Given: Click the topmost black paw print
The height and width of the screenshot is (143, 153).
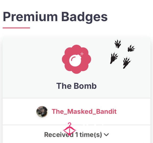Looking at the screenshot, I should tap(118, 44).
